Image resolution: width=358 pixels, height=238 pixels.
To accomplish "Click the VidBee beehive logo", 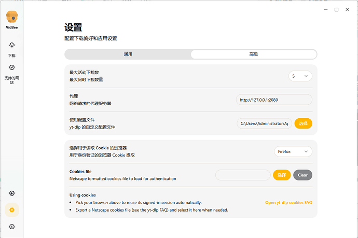I will 12,17.
